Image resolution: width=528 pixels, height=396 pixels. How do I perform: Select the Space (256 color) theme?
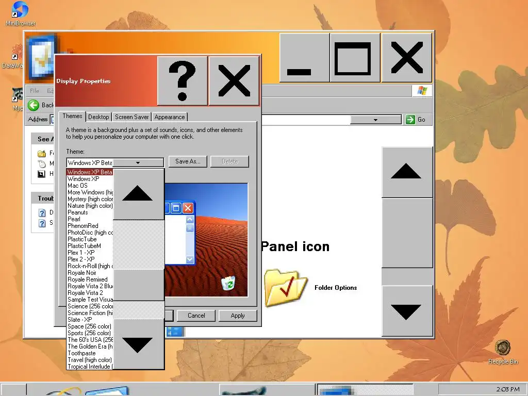click(x=90, y=326)
